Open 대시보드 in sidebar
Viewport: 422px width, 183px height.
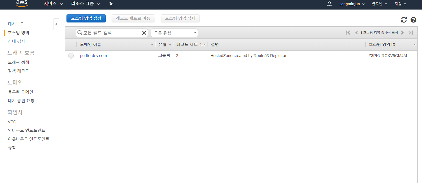(16, 24)
